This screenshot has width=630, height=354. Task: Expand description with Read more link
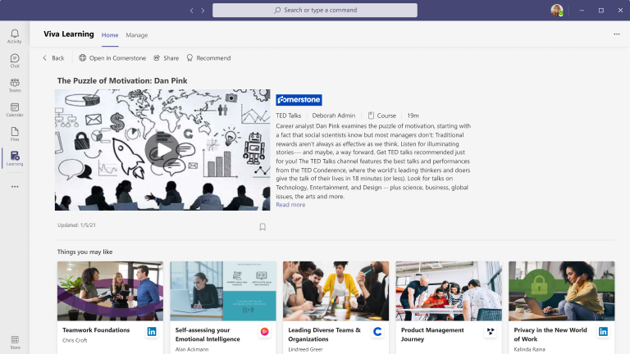(290, 205)
